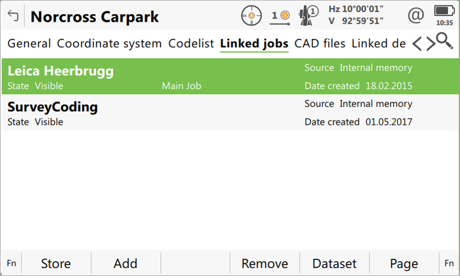This screenshot has height=276, width=460.
Task: Tap the @ internet connection icon
Action: (x=415, y=15)
